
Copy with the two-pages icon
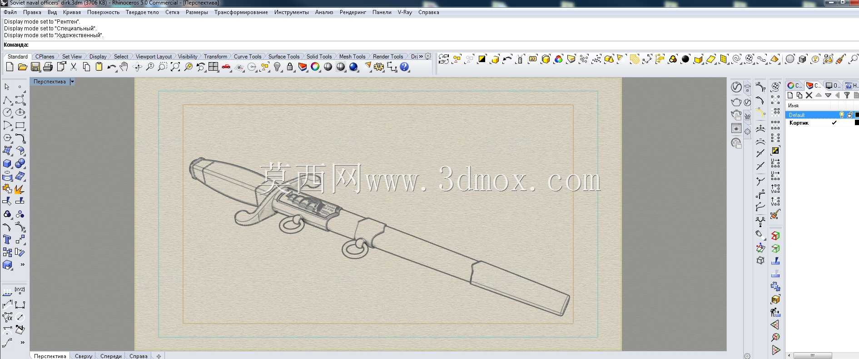[86, 67]
